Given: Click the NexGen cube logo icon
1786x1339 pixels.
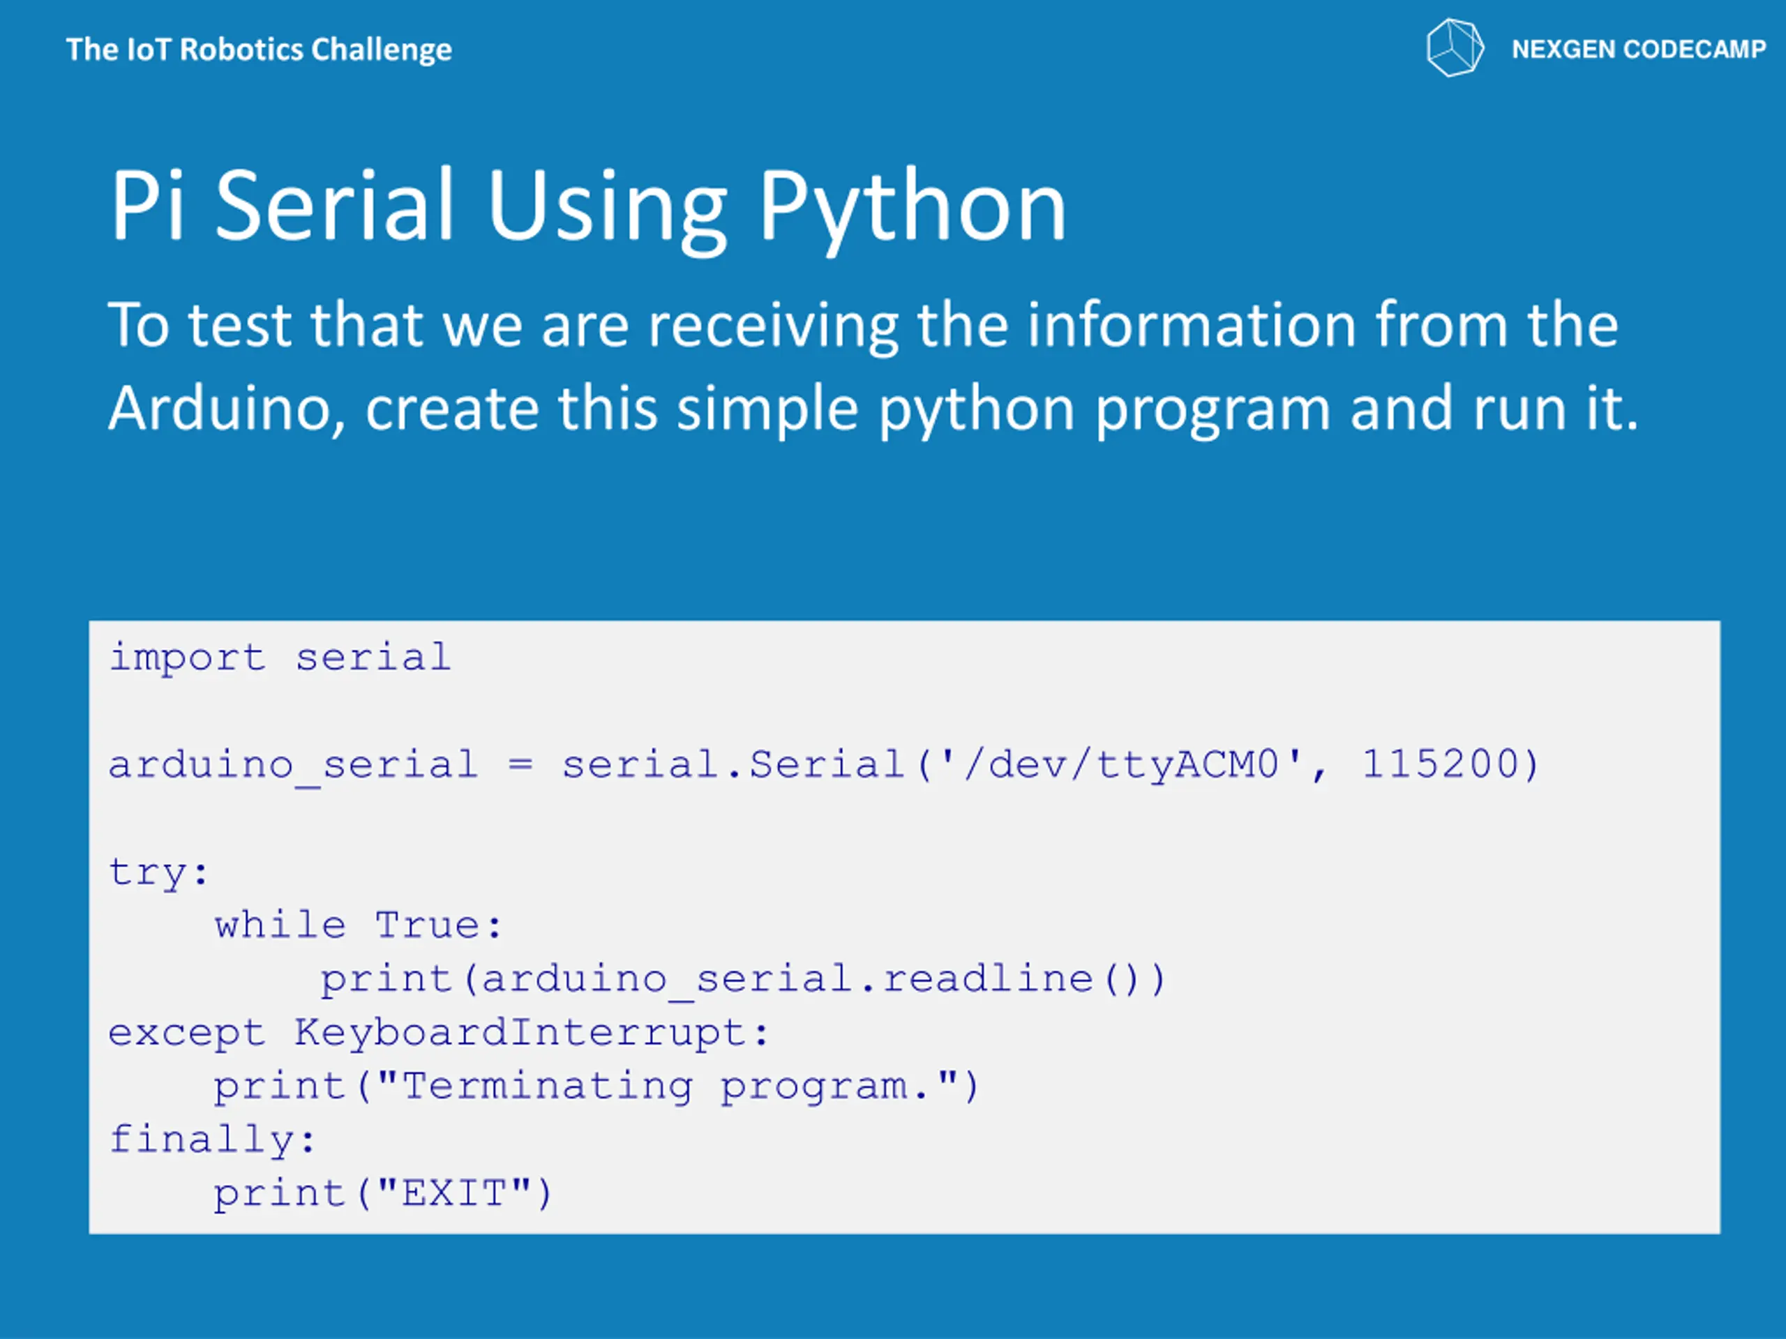Looking at the screenshot, I should click(1454, 48).
